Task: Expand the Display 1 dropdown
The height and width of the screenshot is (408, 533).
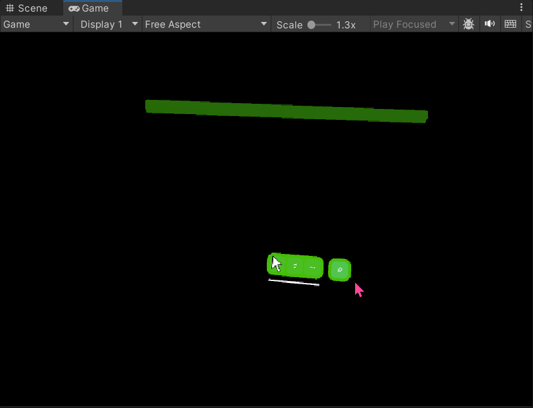Action: (107, 24)
